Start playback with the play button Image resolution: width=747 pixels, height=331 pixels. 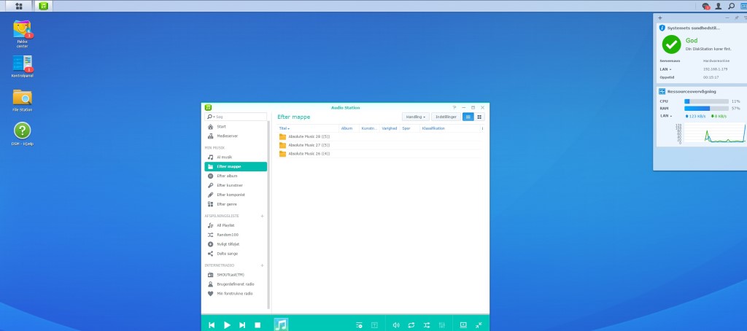[x=228, y=325]
